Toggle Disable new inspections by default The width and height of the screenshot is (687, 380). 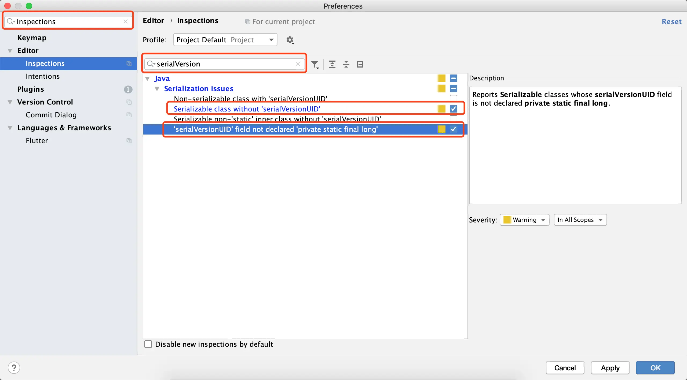[148, 344]
